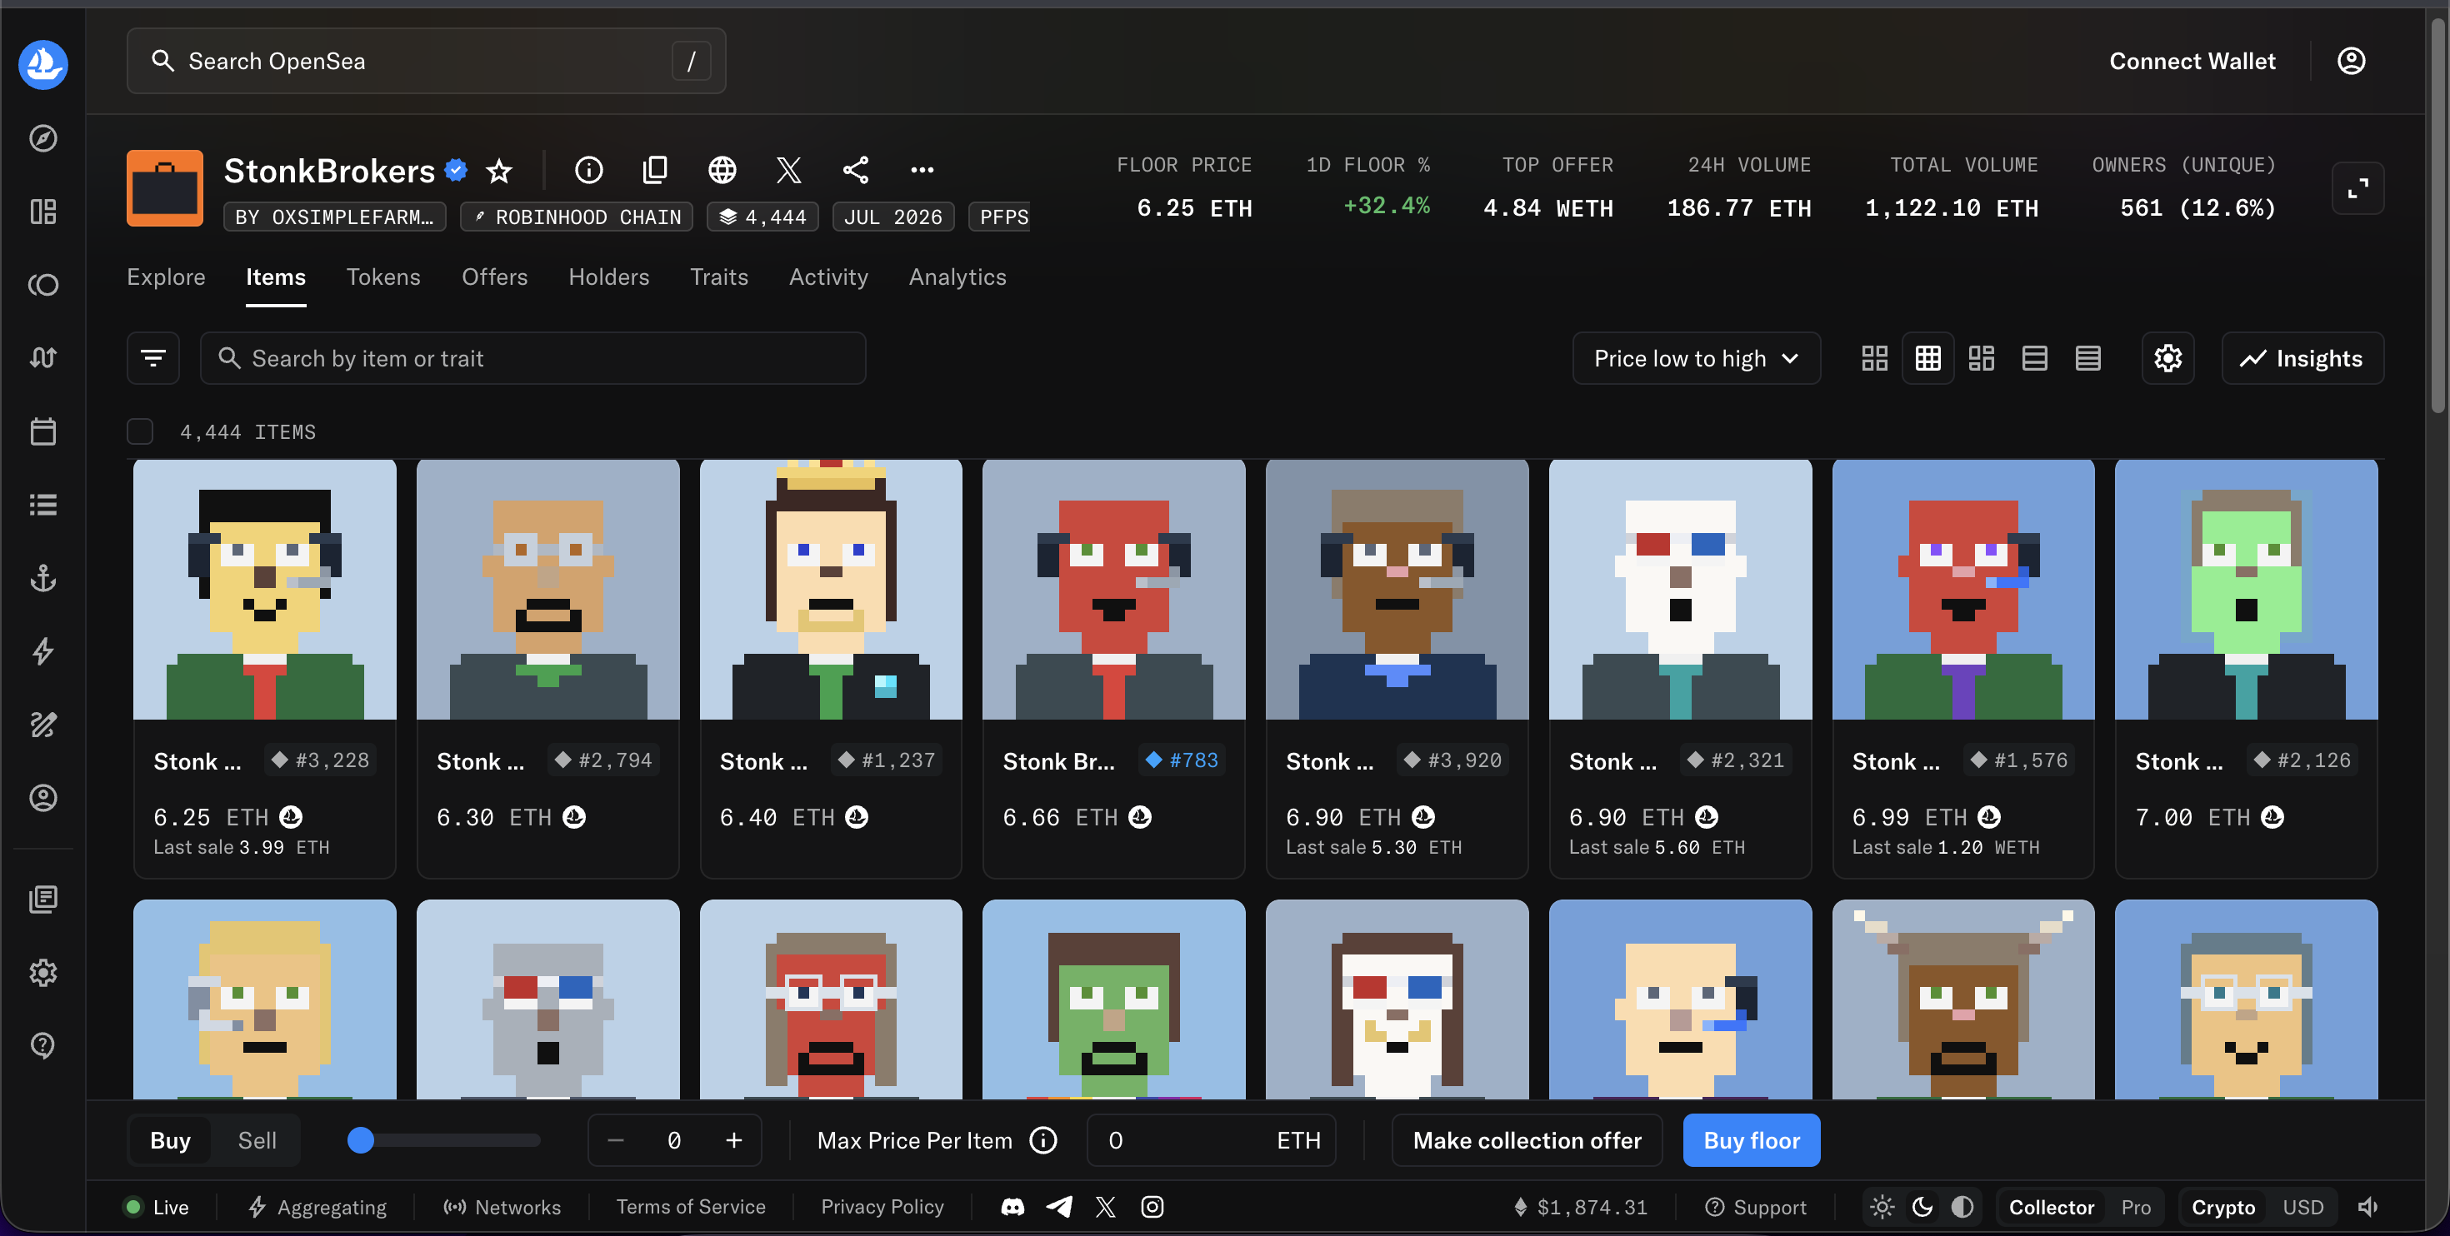
Task: Click the account profile icon at top right
Action: pos(2351,61)
